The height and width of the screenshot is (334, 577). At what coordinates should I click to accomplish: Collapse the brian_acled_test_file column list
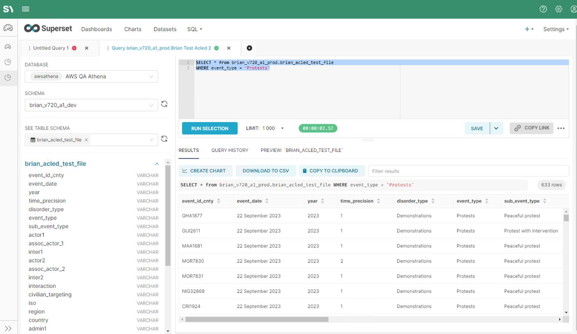157,164
